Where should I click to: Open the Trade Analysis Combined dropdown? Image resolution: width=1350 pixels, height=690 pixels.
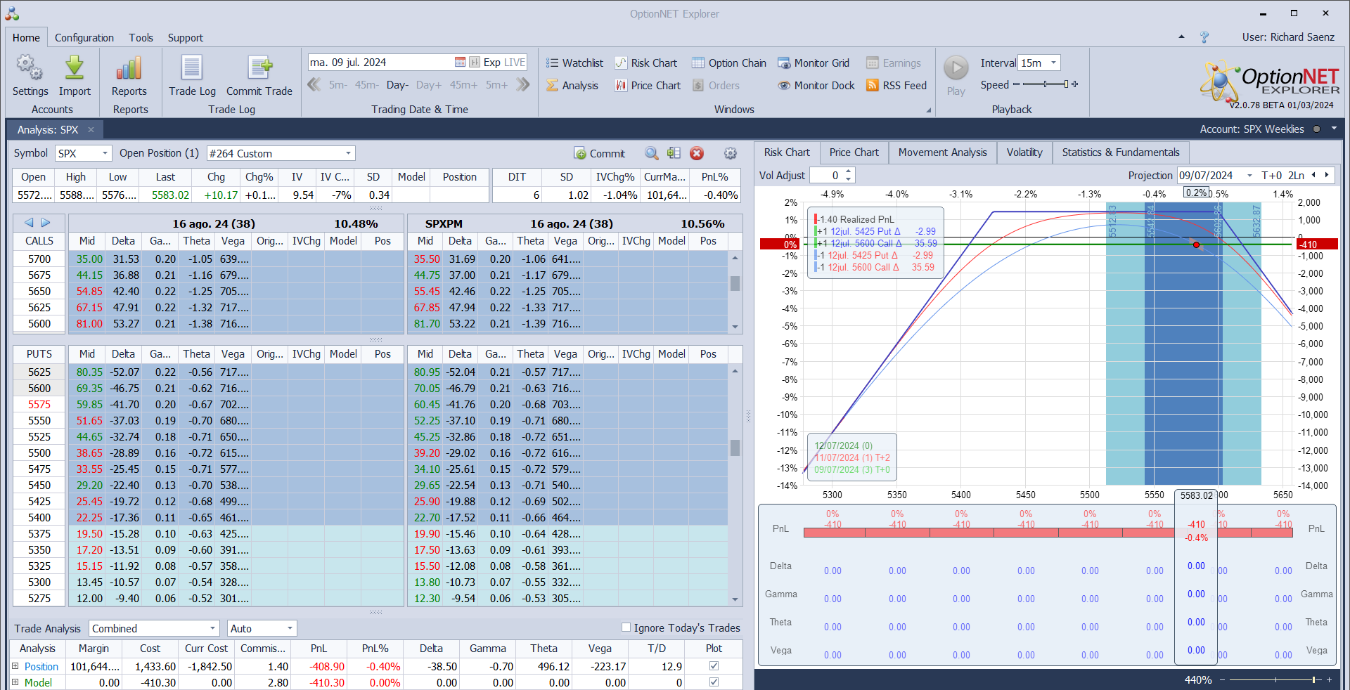(212, 628)
